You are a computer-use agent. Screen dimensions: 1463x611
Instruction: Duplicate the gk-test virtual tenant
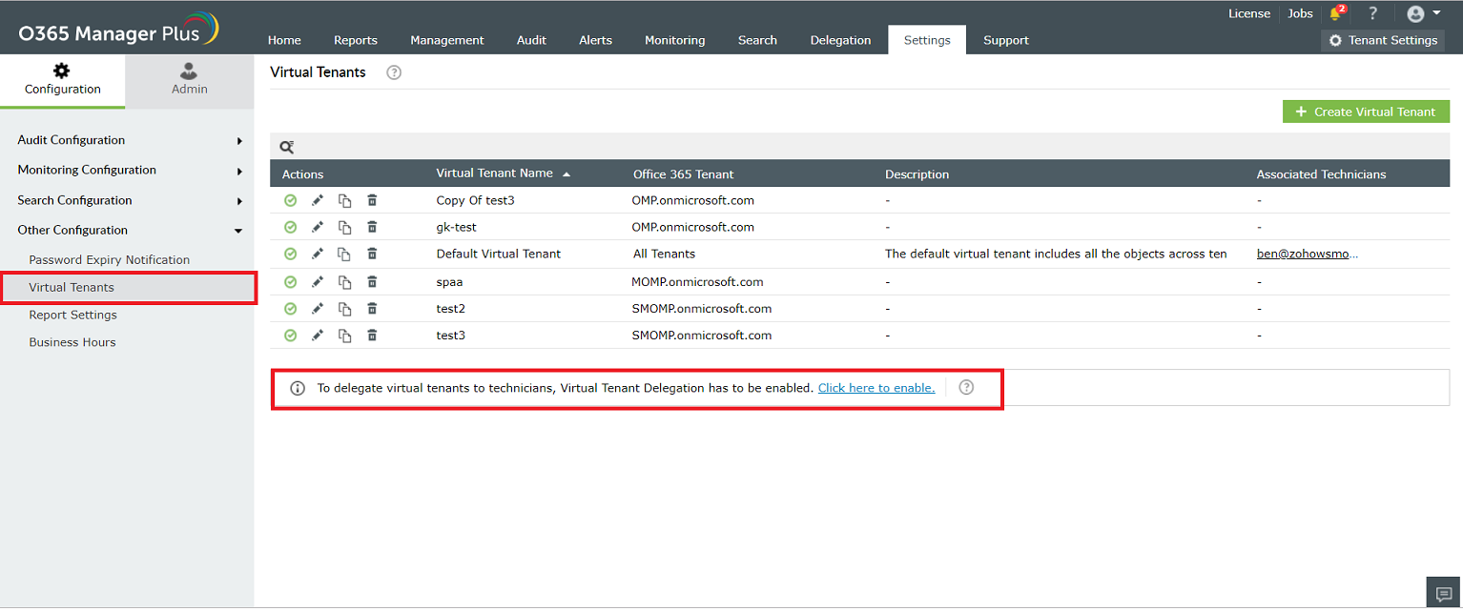point(345,227)
